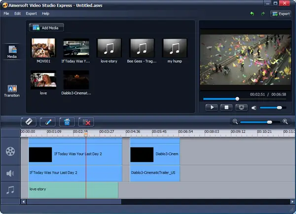Viewport: 296px width, 214px height.
Task: Adjust the preview volume slider
Action: pos(279,107)
